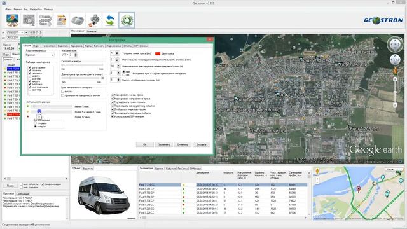Switch to the Карты settings tab

point(88,46)
